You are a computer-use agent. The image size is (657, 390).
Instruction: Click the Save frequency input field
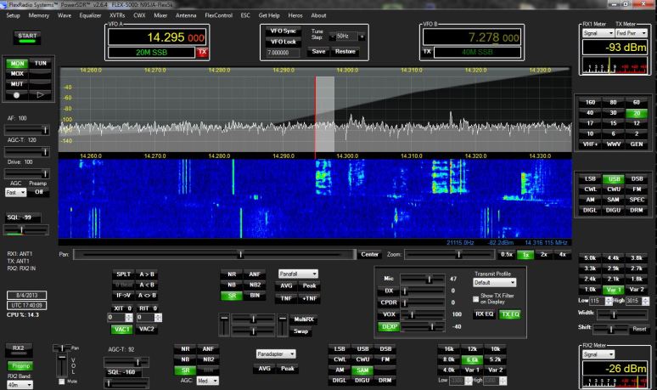281,52
